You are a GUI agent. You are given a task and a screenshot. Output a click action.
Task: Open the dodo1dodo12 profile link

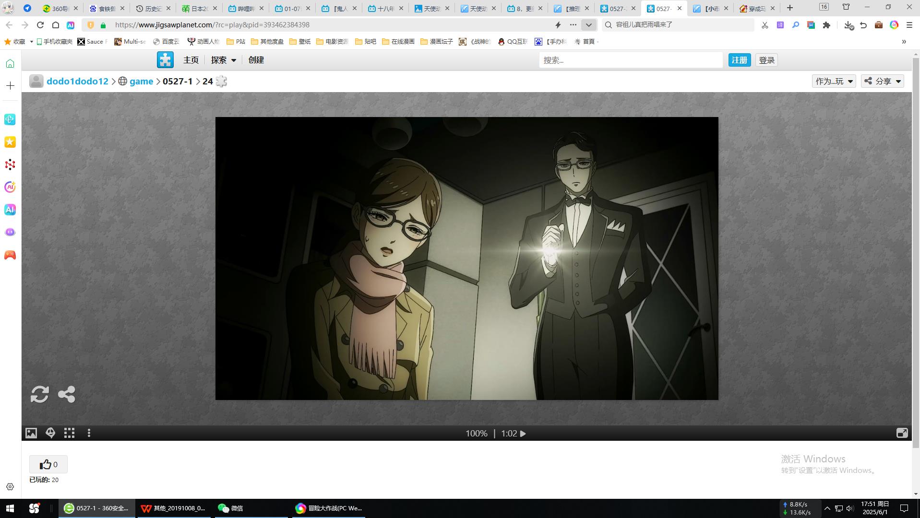coord(77,82)
